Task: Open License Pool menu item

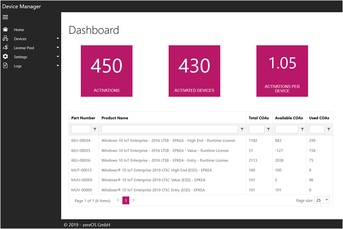Action: pyautogui.click(x=24, y=48)
